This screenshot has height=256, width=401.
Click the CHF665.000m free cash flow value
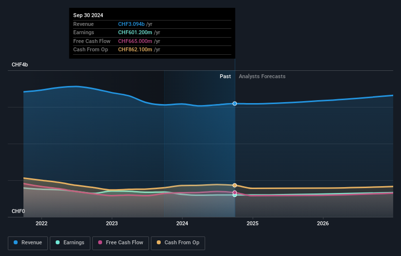click(x=135, y=41)
